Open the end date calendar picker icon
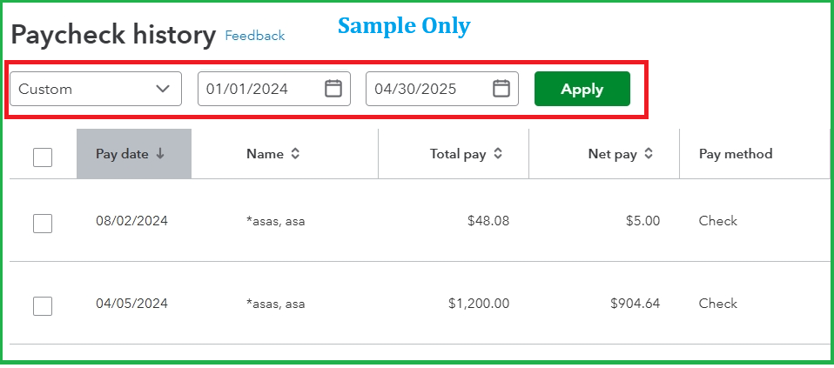Screen dimensions: 834x368 (x=501, y=88)
